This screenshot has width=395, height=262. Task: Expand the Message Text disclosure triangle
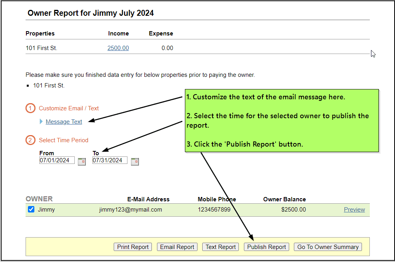click(x=41, y=122)
